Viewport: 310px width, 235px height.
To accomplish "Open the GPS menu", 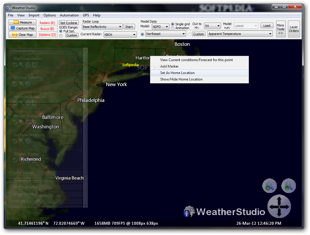I will (x=86, y=15).
